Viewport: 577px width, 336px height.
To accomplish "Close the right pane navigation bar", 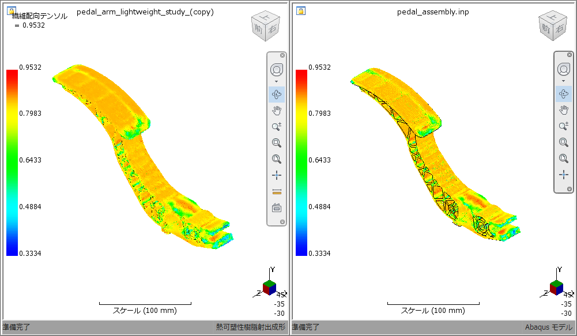I will pyautogui.click(x=570, y=55).
